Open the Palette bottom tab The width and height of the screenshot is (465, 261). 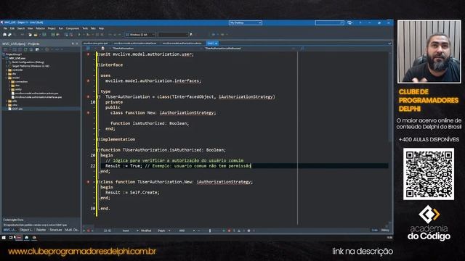coord(41,230)
